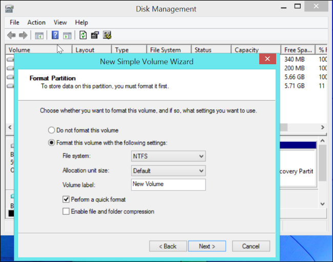Click the Show/Hide Action Pane icon
Screen dimensions: 333x262
67,35
